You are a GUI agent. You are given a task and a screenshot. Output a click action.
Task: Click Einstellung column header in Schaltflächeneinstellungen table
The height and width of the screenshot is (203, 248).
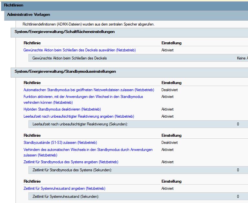coord(171,43)
